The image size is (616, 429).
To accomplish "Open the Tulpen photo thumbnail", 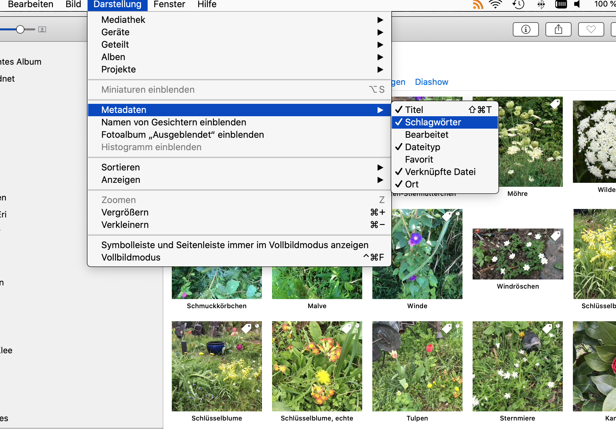I will pos(417,366).
